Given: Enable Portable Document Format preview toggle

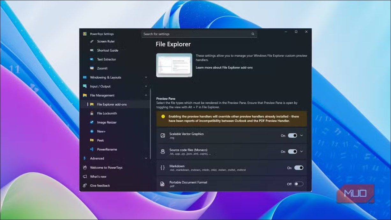Looking at the screenshot, I should [x=299, y=184].
